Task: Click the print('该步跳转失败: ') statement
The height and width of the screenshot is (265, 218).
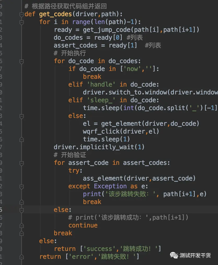Action: [x=145, y=194]
